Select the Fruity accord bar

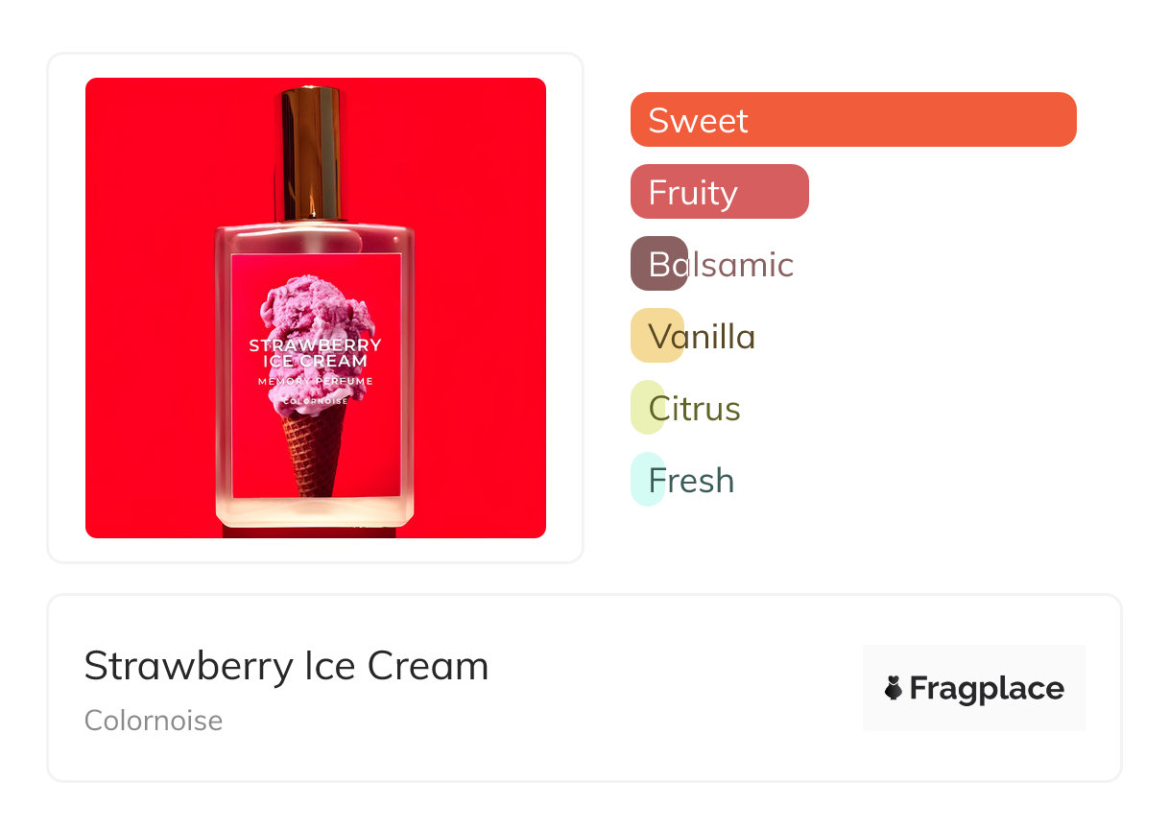click(720, 192)
